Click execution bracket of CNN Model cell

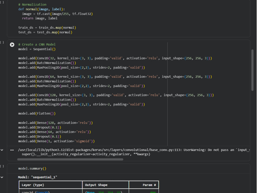point(2,42)
